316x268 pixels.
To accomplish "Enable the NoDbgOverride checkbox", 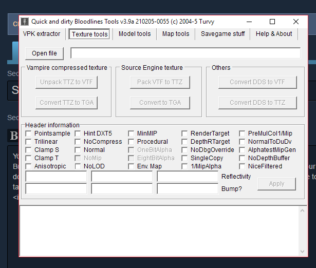I will pyautogui.click(x=184, y=150).
